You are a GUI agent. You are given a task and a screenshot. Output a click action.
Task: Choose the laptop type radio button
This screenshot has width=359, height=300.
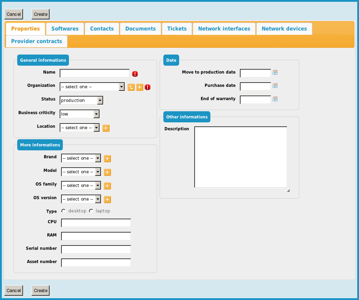click(91, 211)
